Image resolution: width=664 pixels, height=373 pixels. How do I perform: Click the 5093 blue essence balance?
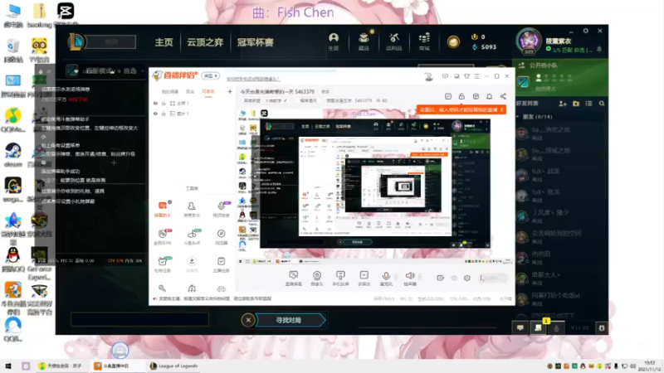pos(484,47)
